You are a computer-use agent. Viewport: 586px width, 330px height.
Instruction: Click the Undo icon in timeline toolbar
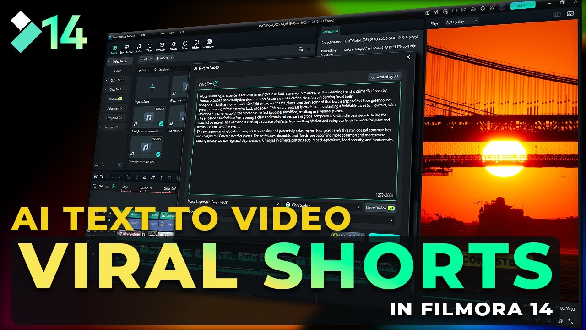113,176
